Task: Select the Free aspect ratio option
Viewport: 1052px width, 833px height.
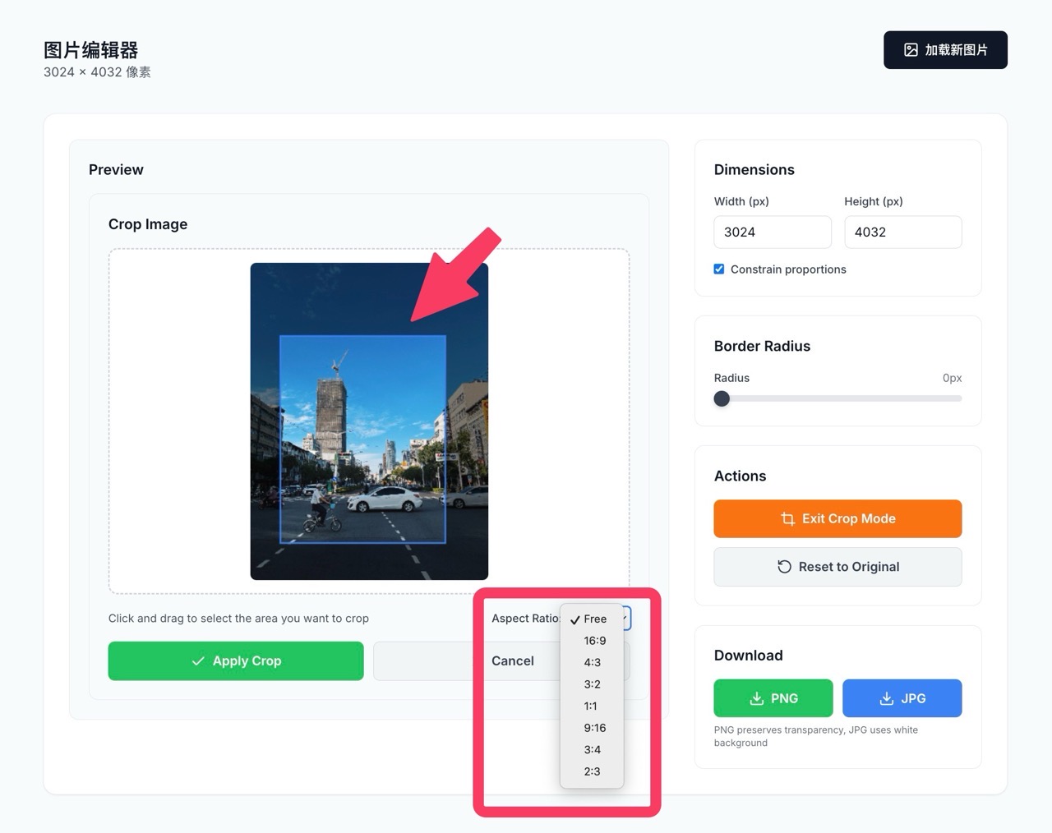Action: 594,619
